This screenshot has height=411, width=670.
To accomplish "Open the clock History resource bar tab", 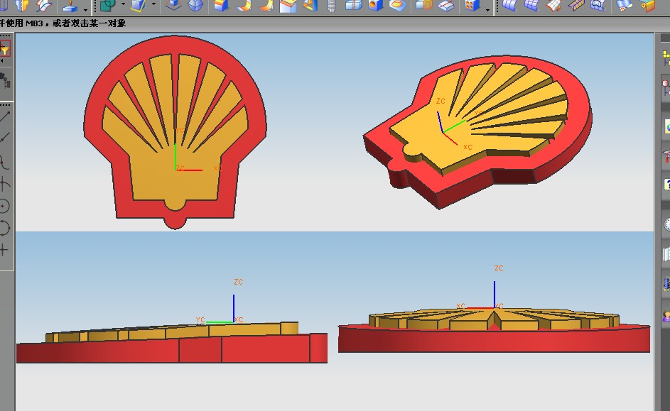I will click(x=666, y=224).
